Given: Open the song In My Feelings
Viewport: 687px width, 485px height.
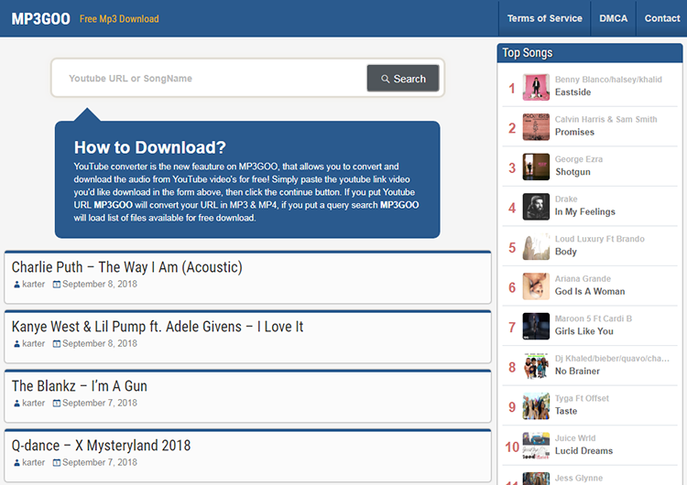Looking at the screenshot, I should click(x=585, y=212).
